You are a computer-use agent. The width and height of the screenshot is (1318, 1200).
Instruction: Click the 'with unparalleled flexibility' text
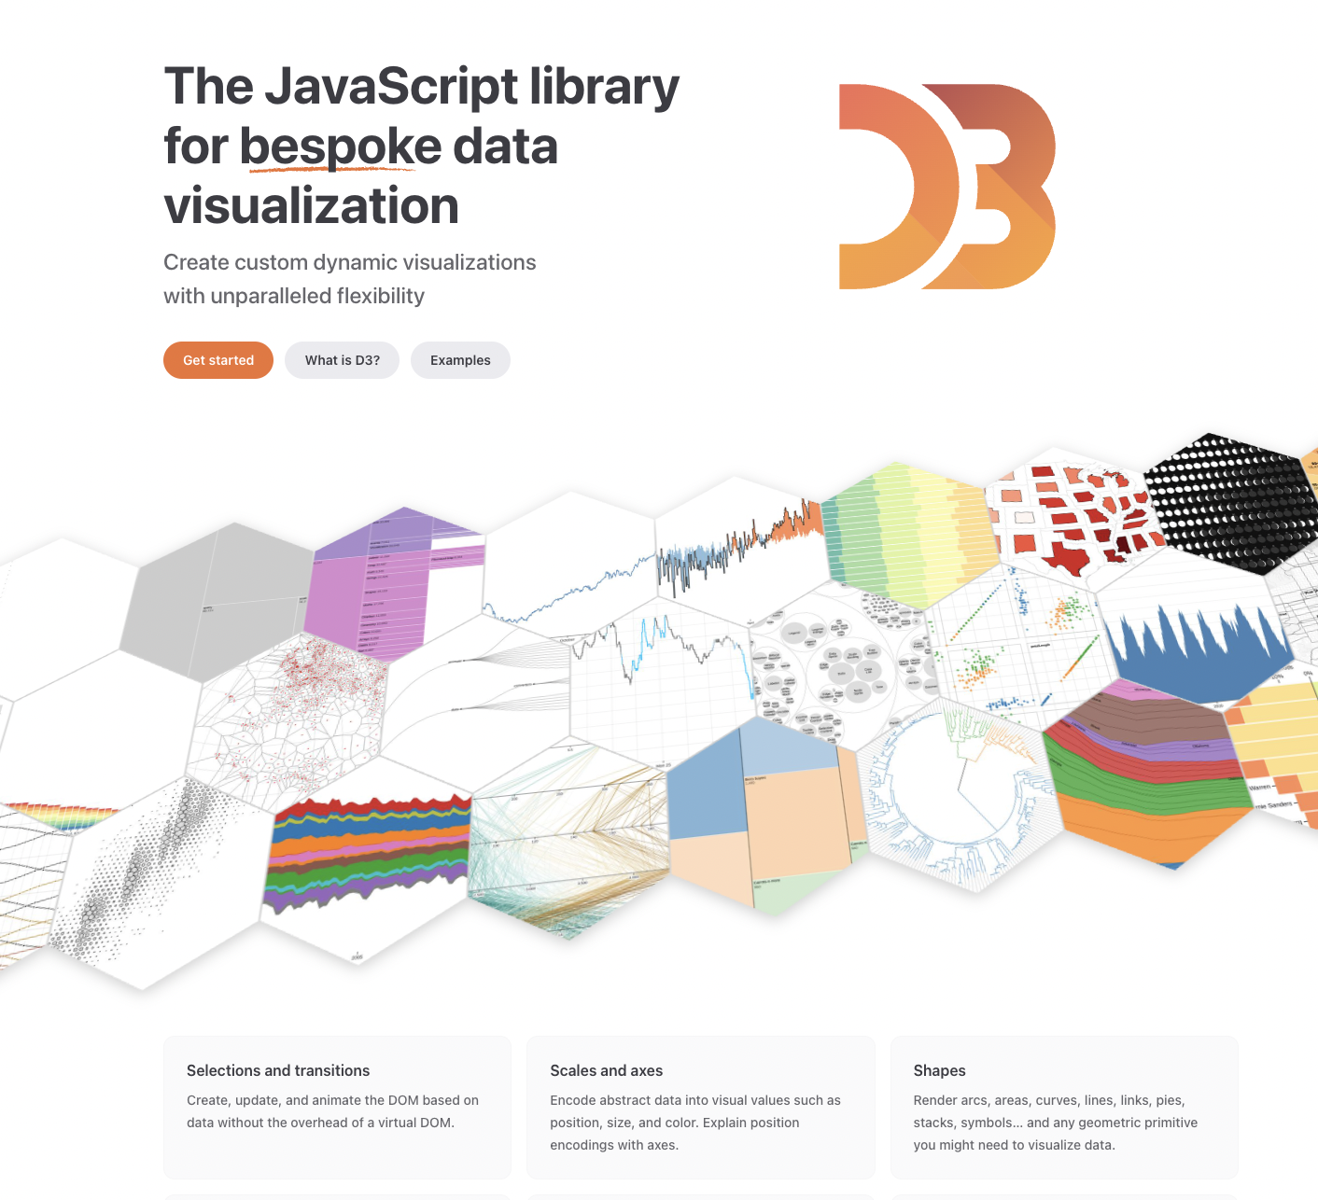point(294,296)
